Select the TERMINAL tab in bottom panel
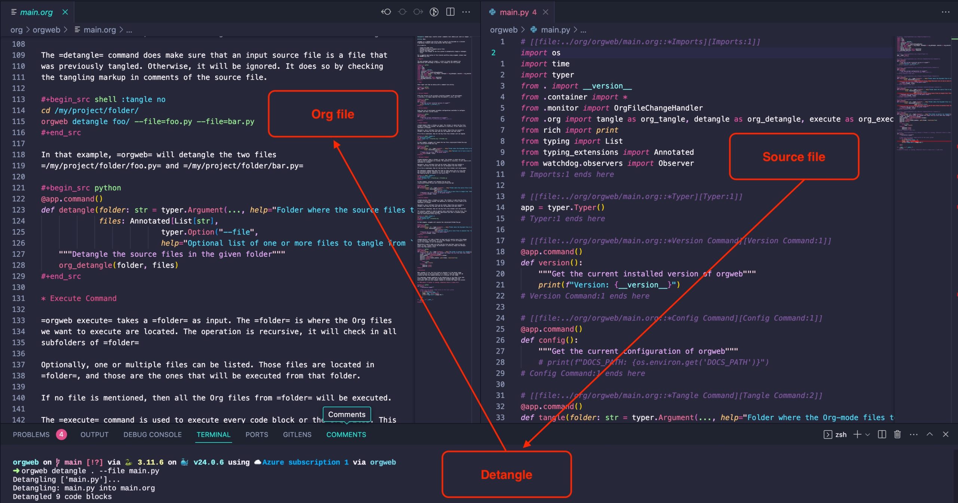The image size is (958, 503). (x=214, y=435)
